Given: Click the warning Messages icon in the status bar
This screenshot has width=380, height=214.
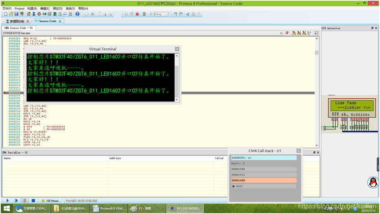Looking at the screenshot, I should point(43,201).
